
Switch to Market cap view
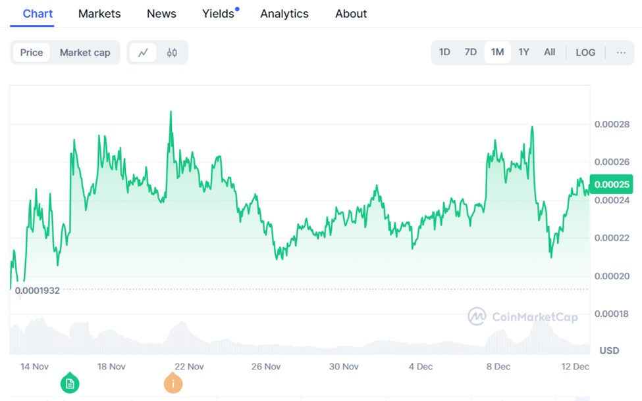(85, 53)
